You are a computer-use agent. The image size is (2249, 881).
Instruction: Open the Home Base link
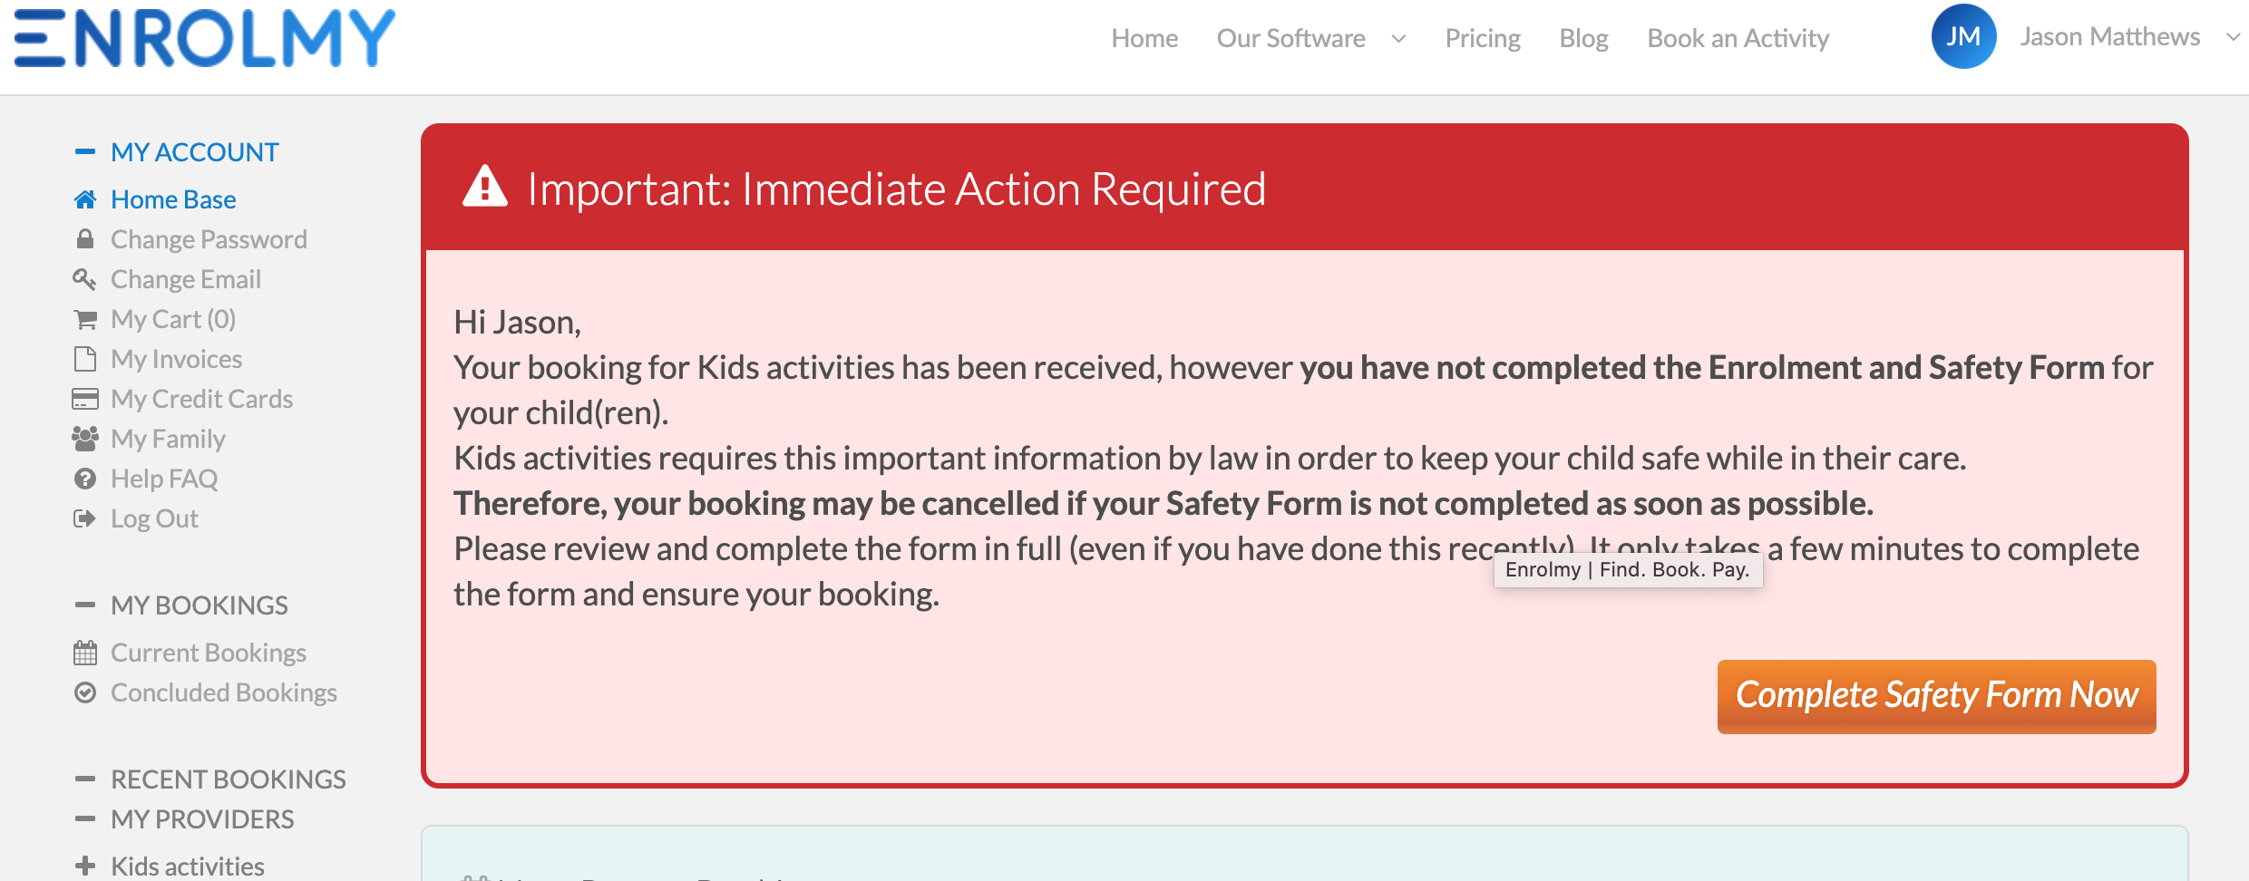(x=173, y=199)
